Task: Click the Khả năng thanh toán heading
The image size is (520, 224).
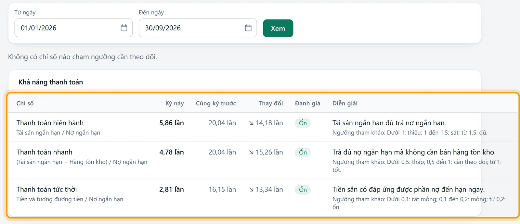Action: 51,82
